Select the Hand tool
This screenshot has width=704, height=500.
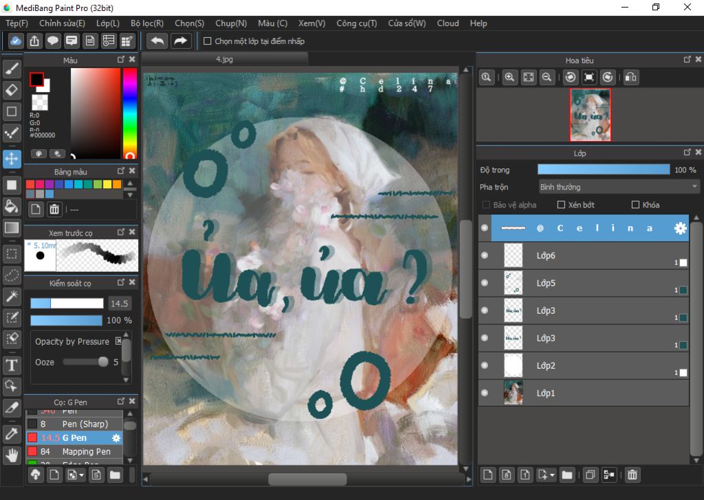pos(12,455)
